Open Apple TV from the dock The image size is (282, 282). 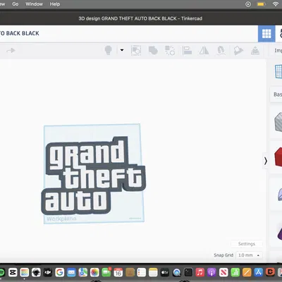(x=165, y=273)
